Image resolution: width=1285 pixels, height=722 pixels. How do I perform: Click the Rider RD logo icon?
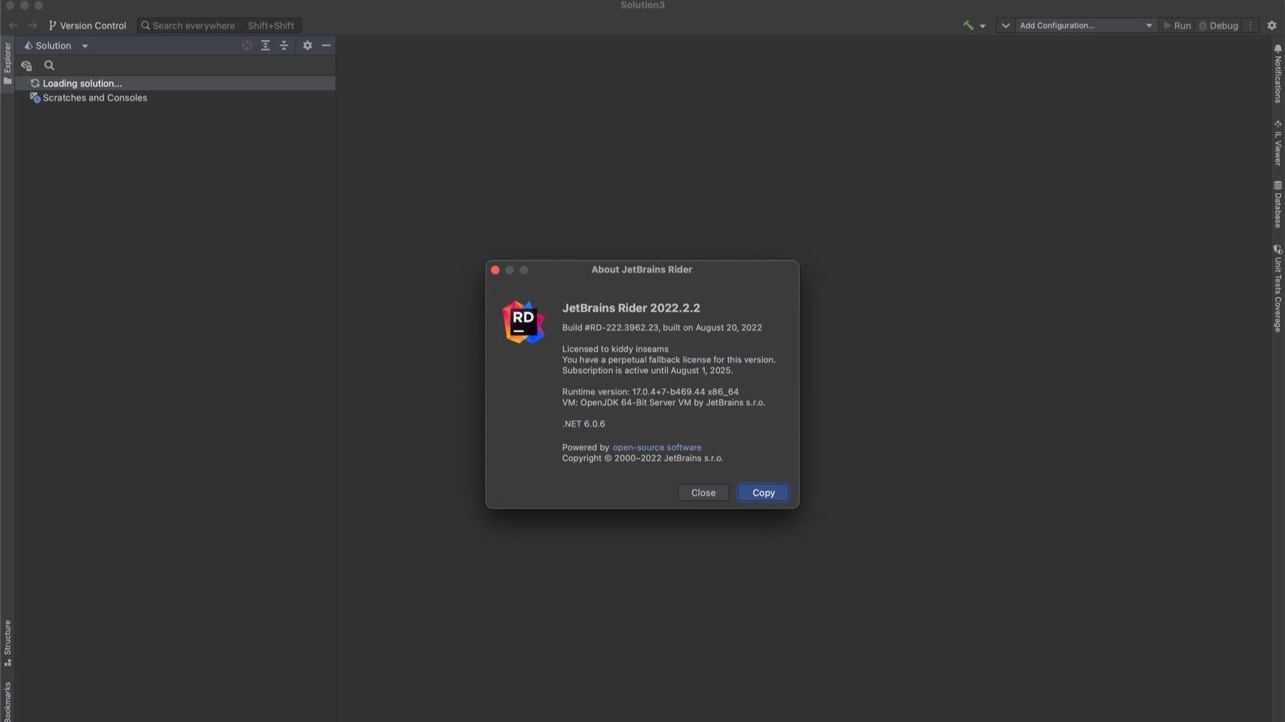pos(523,322)
